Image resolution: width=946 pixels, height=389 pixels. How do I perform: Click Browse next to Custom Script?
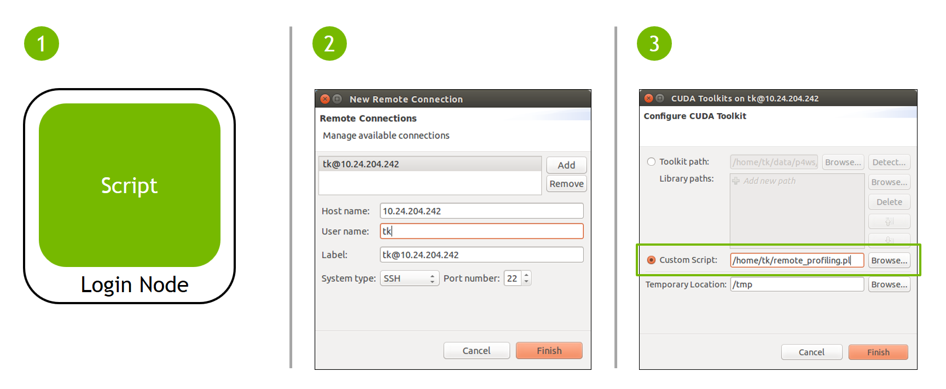tap(889, 260)
